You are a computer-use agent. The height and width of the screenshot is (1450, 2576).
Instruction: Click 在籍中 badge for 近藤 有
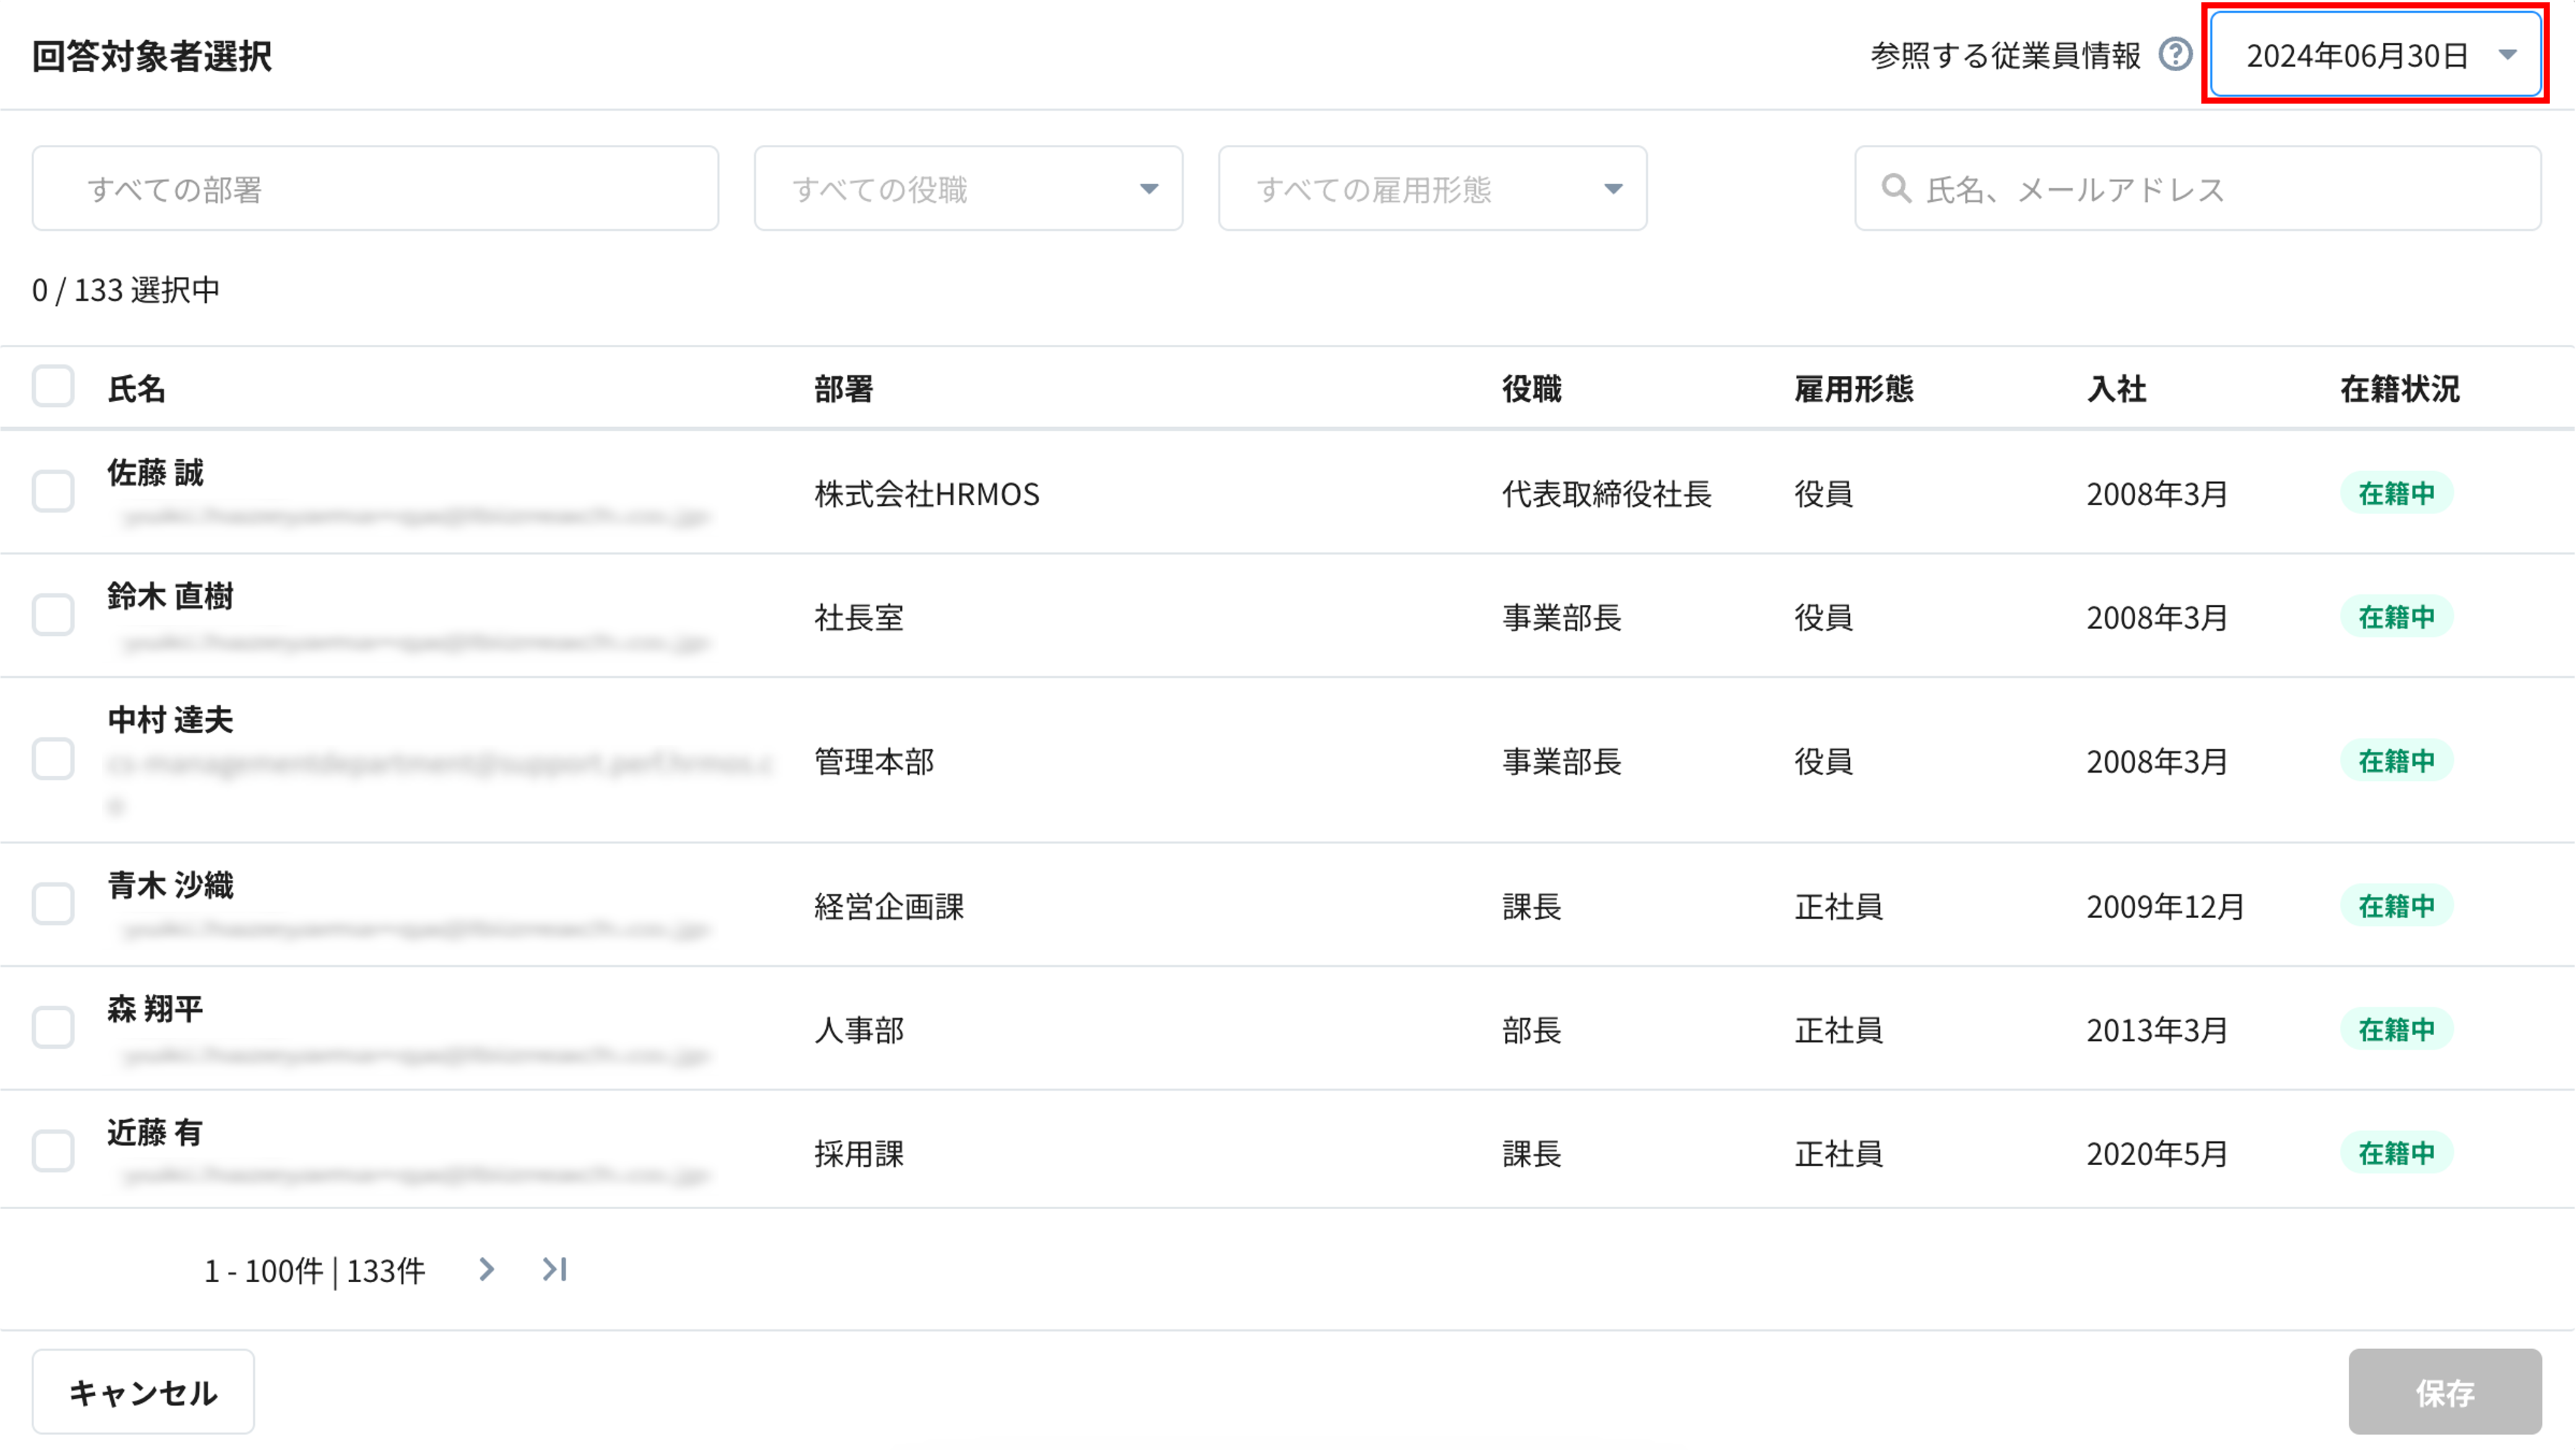click(x=2396, y=1153)
